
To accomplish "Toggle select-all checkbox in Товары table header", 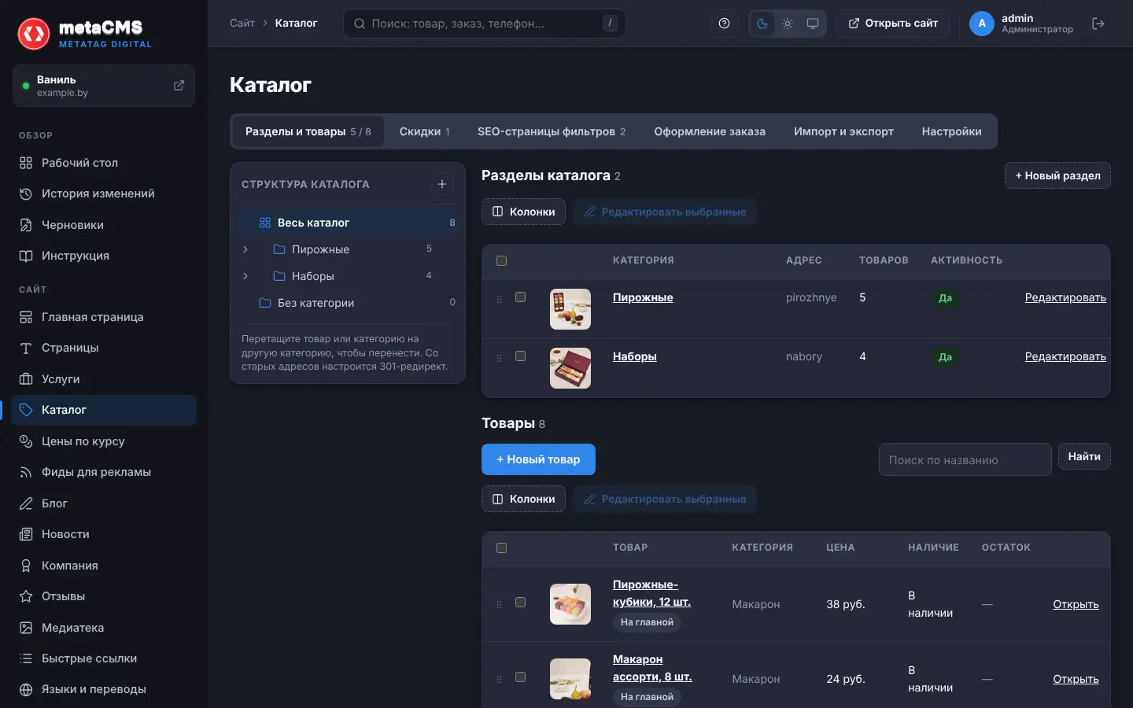I will tap(501, 548).
